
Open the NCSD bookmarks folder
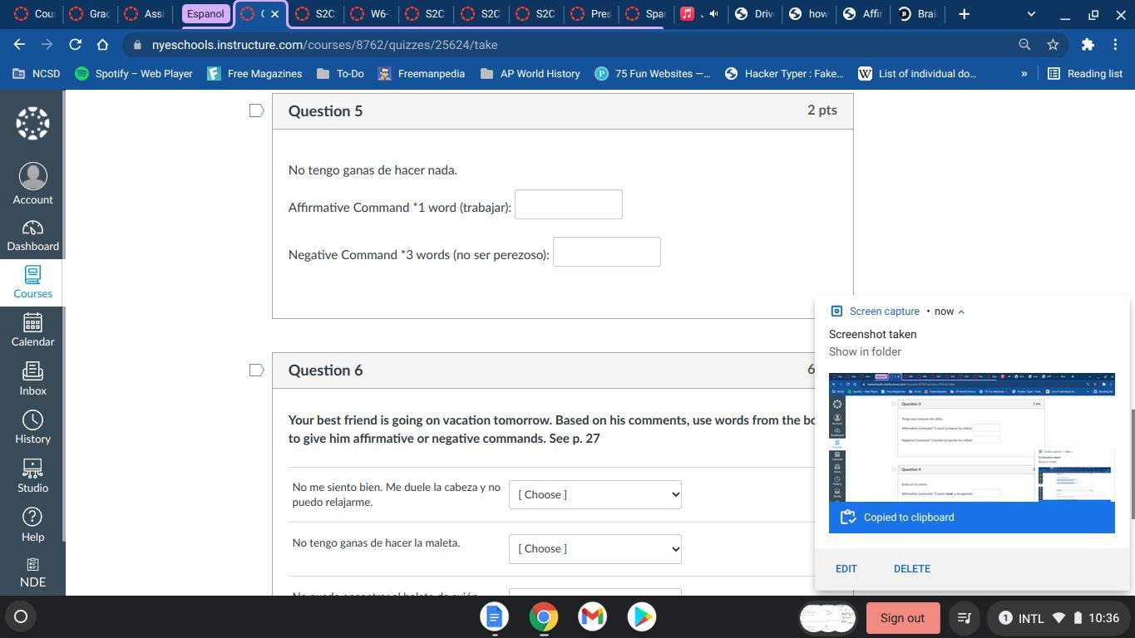point(37,74)
